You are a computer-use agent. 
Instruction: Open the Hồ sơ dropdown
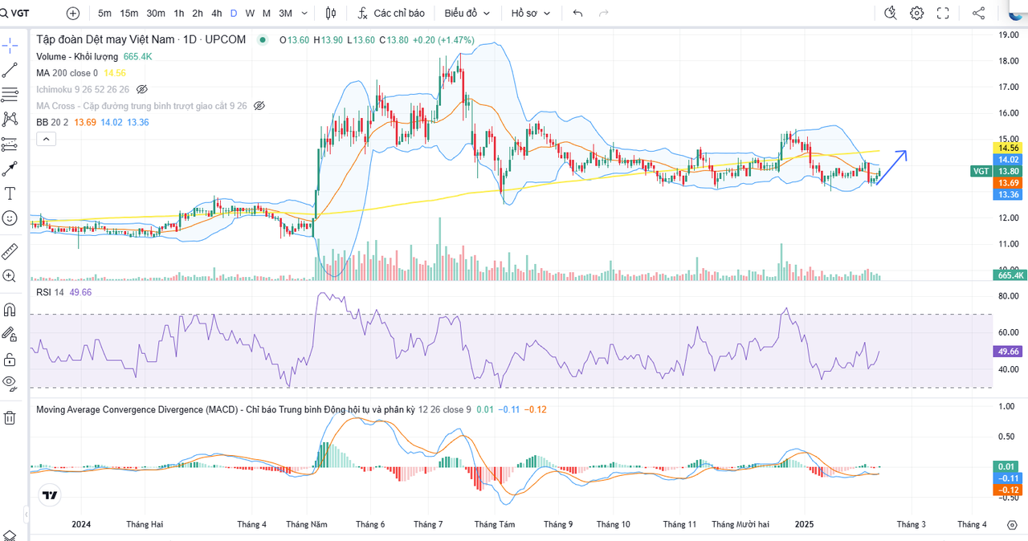(531, 13)
